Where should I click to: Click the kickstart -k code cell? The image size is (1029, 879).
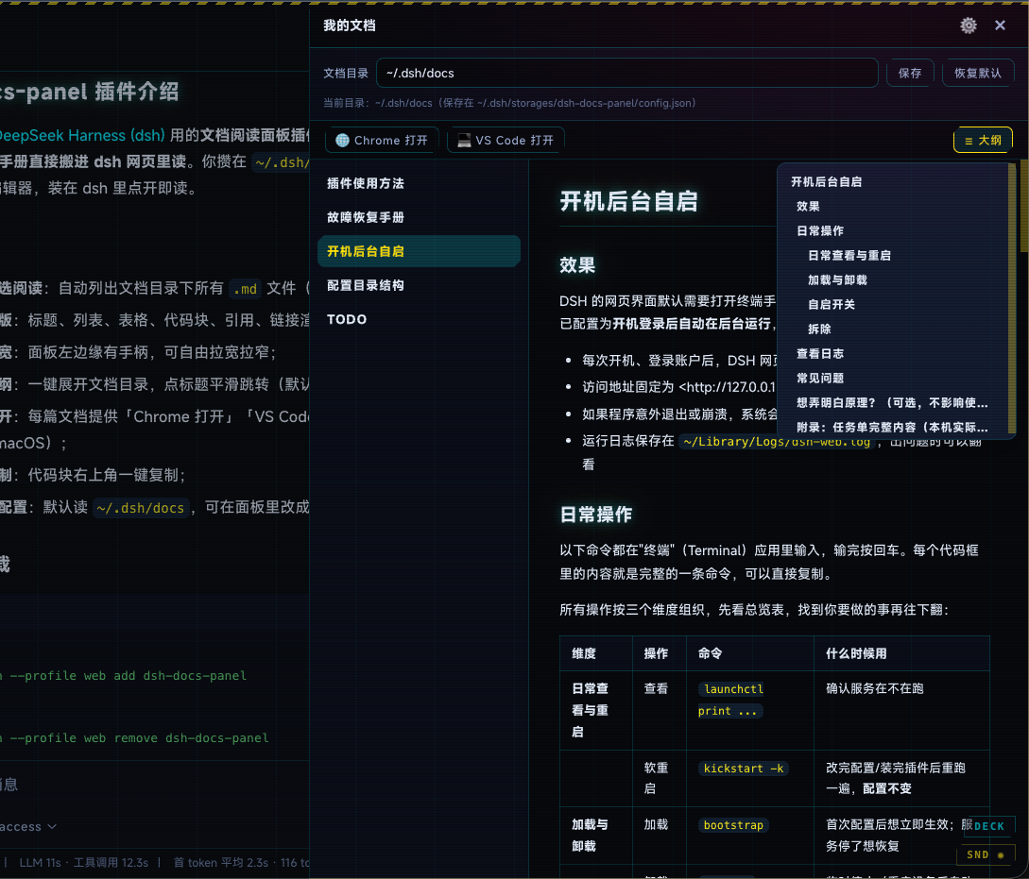point(743,769)
